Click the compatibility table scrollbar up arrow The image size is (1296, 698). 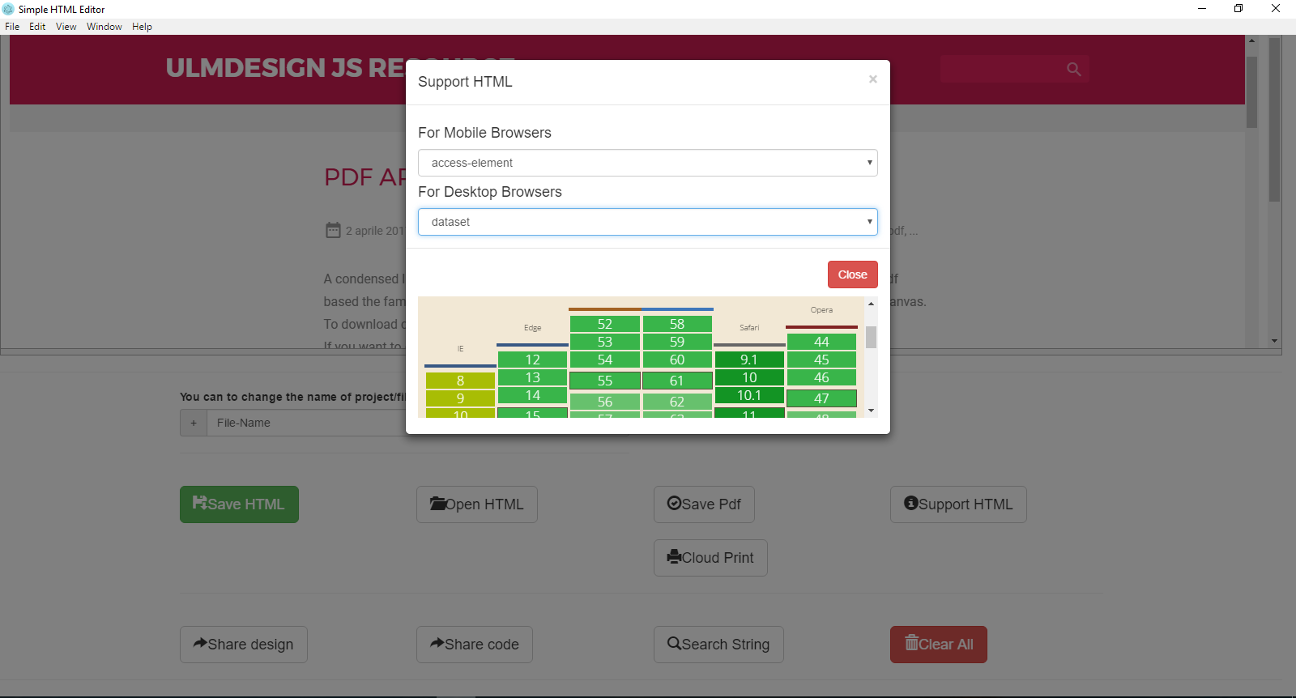tap(872, 304)
